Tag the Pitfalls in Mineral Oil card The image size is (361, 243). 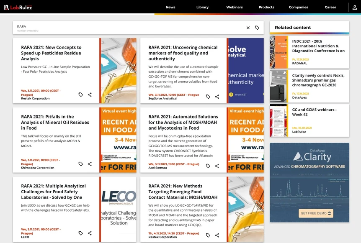pos(80,164)
